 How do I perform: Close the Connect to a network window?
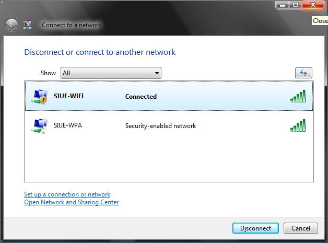click(x=313, y=5)
